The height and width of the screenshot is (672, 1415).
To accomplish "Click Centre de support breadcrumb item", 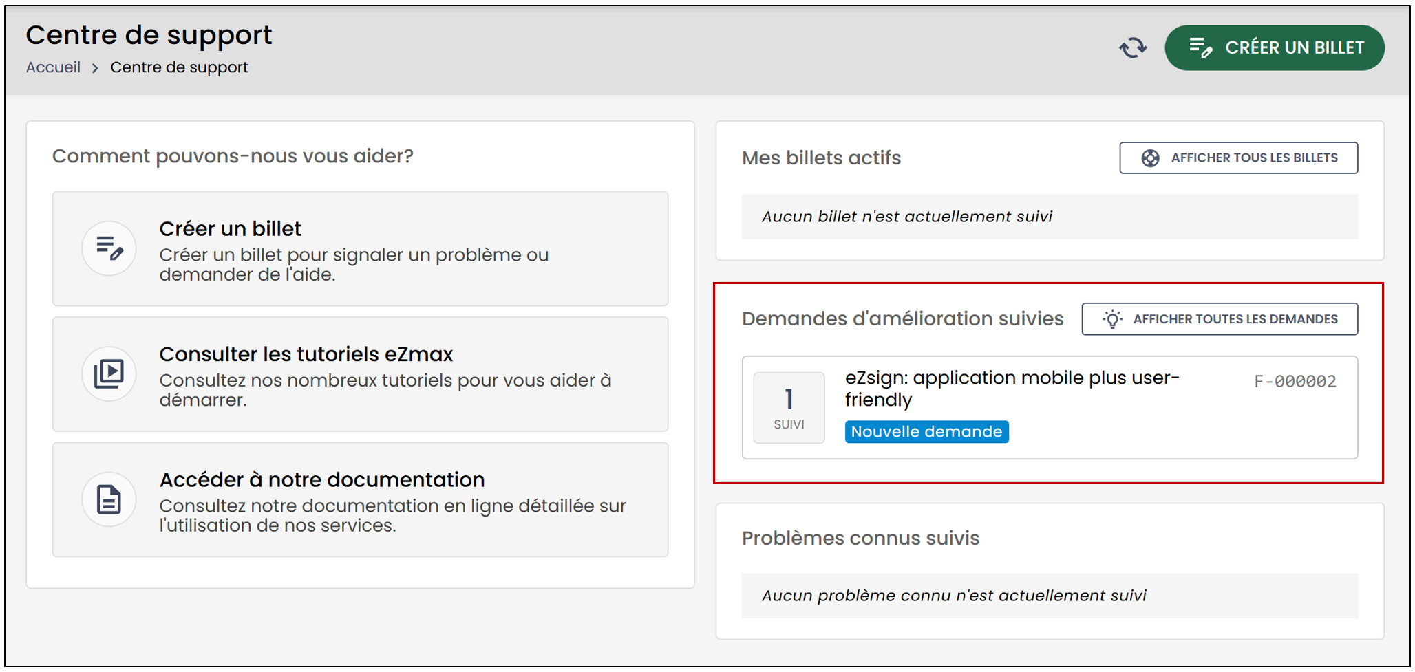I will 179,67.
